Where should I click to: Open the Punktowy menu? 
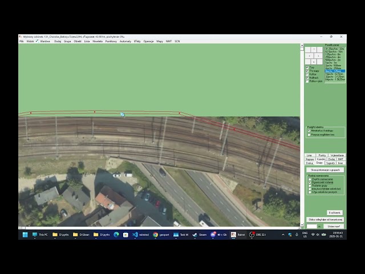point(111,41)
